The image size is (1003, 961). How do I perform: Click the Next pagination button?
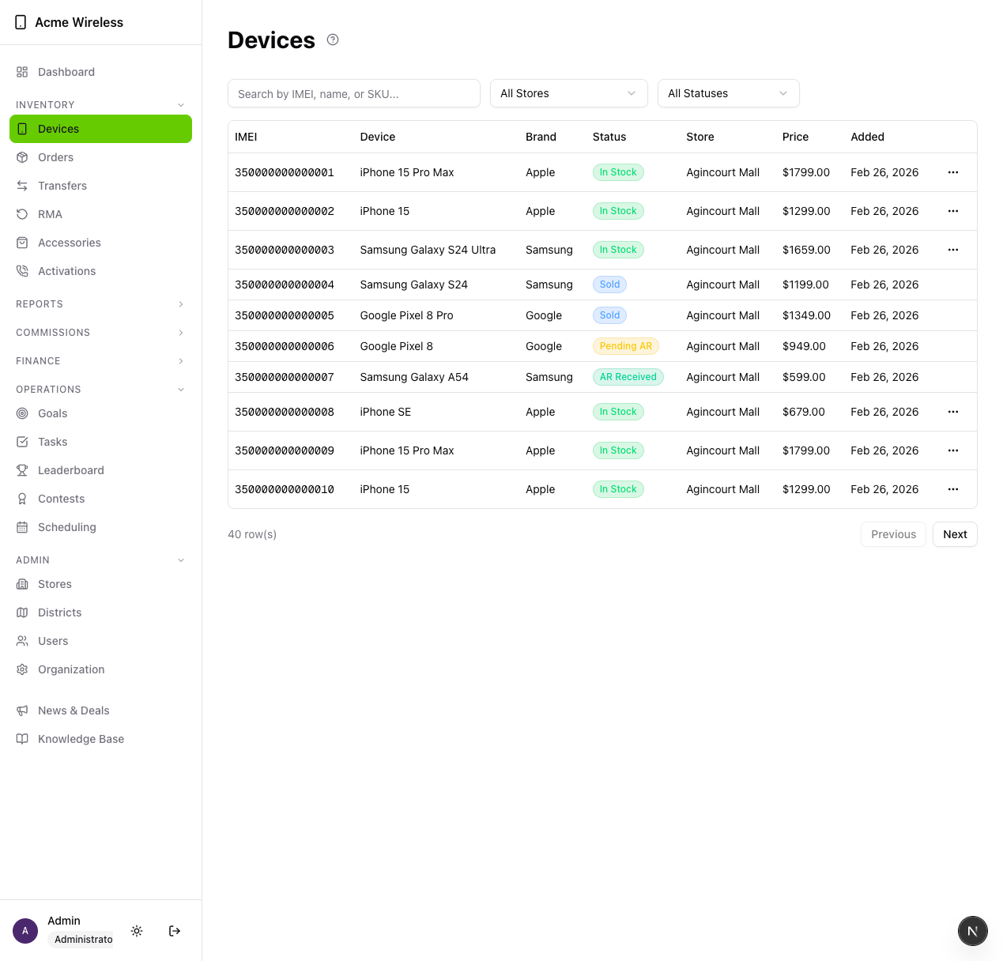955,534
